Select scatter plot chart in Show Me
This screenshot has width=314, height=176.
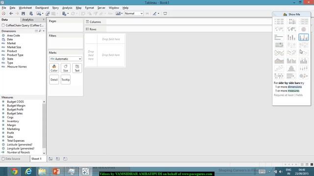pyautogui.click(x=279, y=68)
